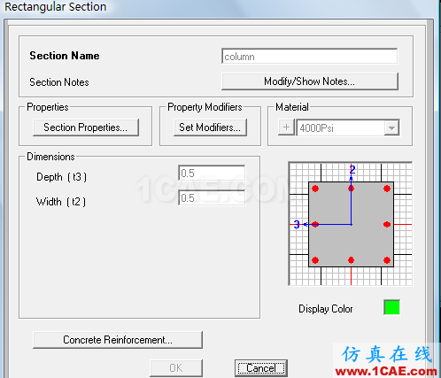Click the Width (t2) value field
The height and width of the screenshot is (378, 441).
(212, 197)
